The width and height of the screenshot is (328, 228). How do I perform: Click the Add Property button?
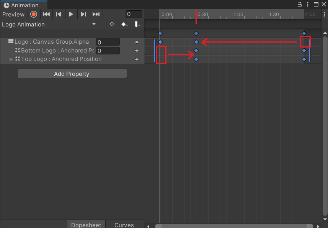72,74
